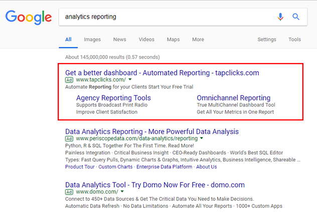The width and height of the screenshot is (317, 214).
Task: Click the 'About 145,000,000 results' count text
Action: 112,57
